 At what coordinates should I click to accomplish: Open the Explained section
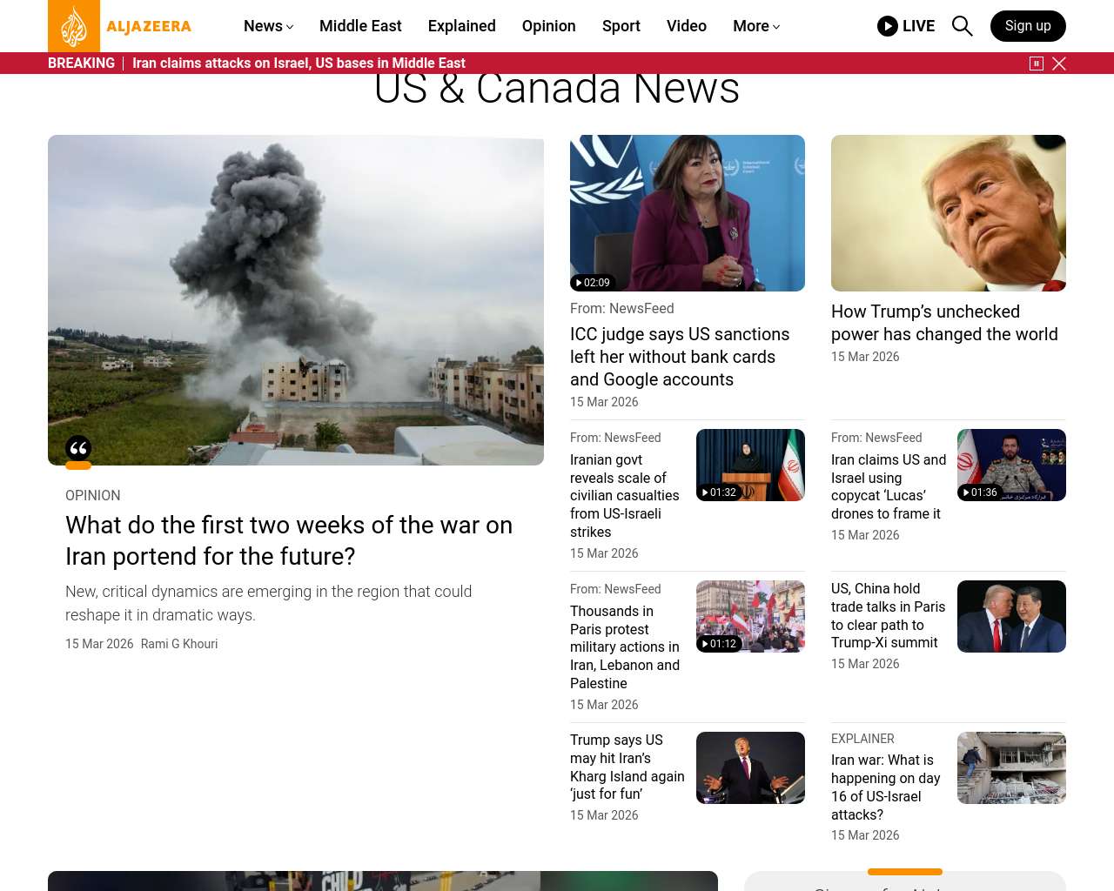click(462, 26)
